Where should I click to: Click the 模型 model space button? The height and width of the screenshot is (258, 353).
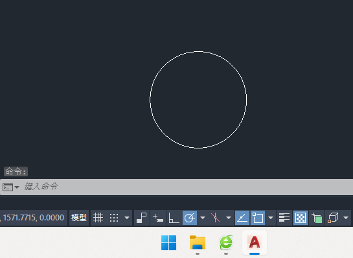point(79,218)
